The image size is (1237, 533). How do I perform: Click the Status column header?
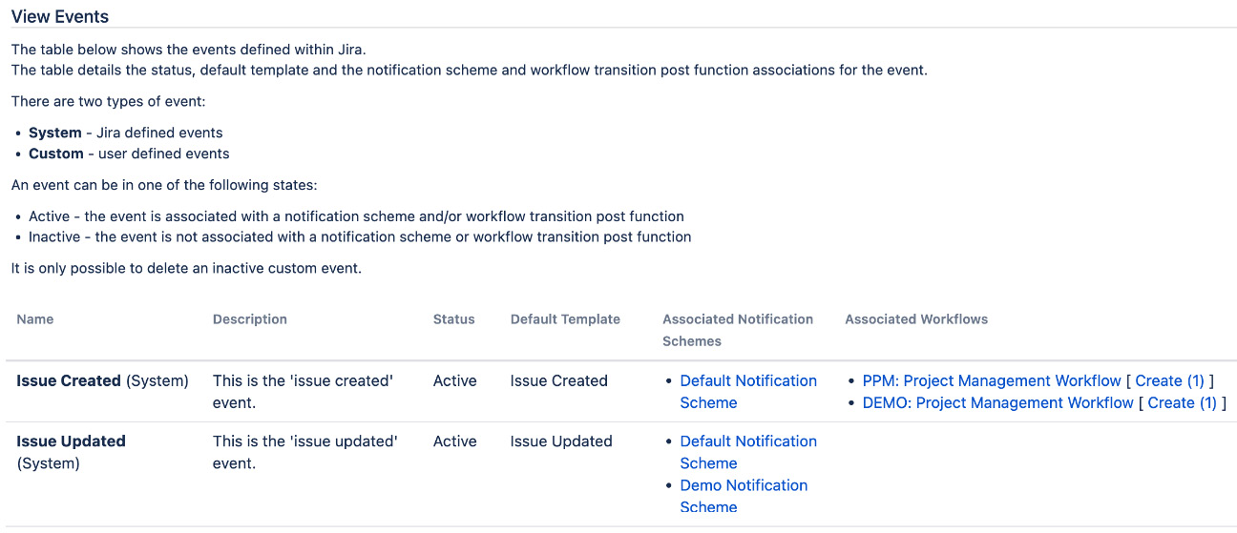tap(453, 319)
